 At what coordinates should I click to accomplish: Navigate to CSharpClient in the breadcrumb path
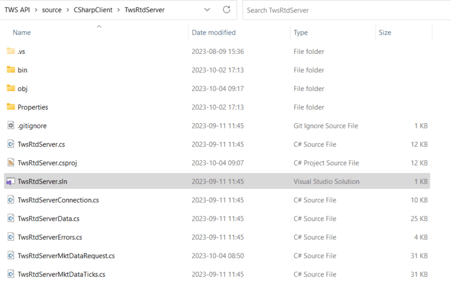pyautogui.click(x=93, y=10)
